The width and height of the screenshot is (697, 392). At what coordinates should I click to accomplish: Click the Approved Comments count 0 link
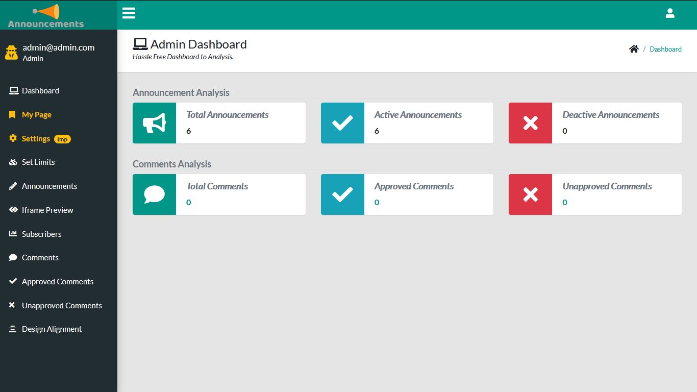tap(377, 202)
